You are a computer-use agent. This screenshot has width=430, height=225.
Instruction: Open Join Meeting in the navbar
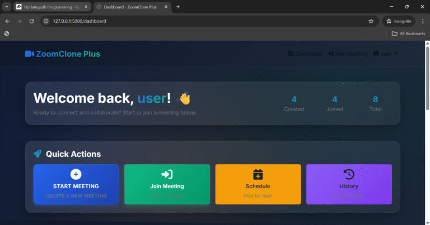point(348,54)
